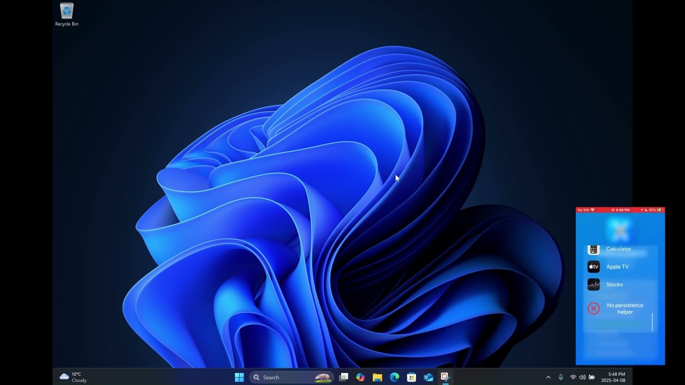Screen dimensions: 685x385
Task: Open the Wi-Fi network tray icon
Action: coord(573,377)
